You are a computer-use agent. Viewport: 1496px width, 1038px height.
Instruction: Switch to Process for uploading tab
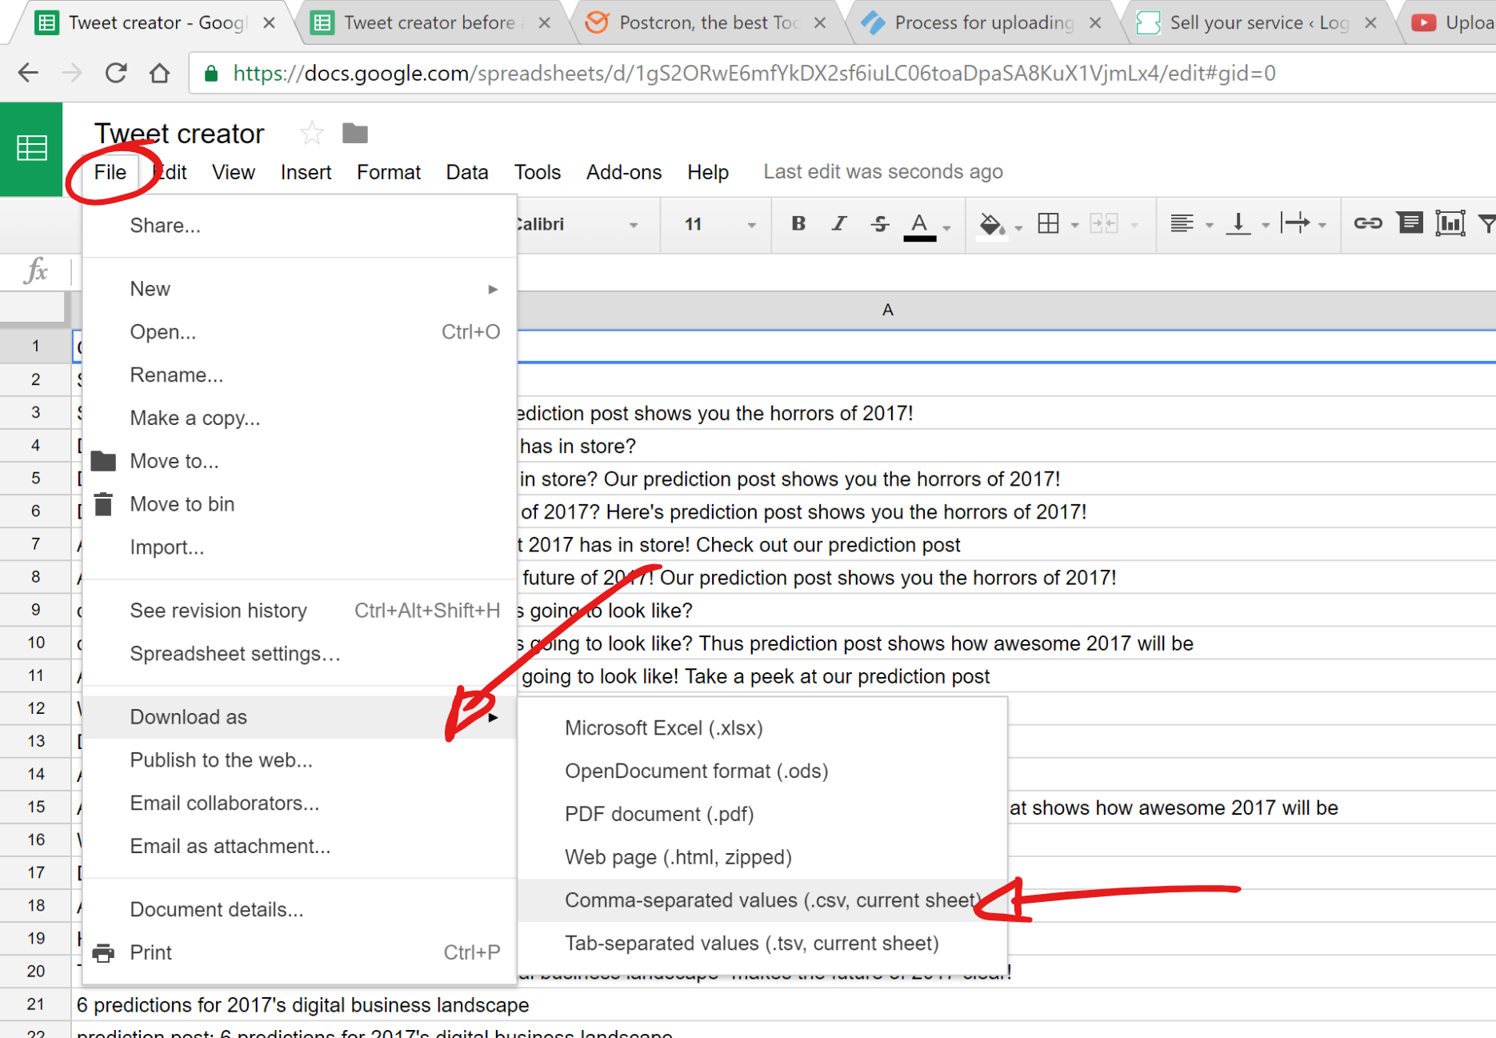click(983, 22)
